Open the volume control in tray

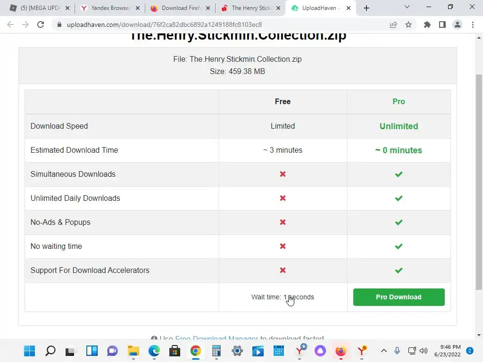[x=424, y=351]
